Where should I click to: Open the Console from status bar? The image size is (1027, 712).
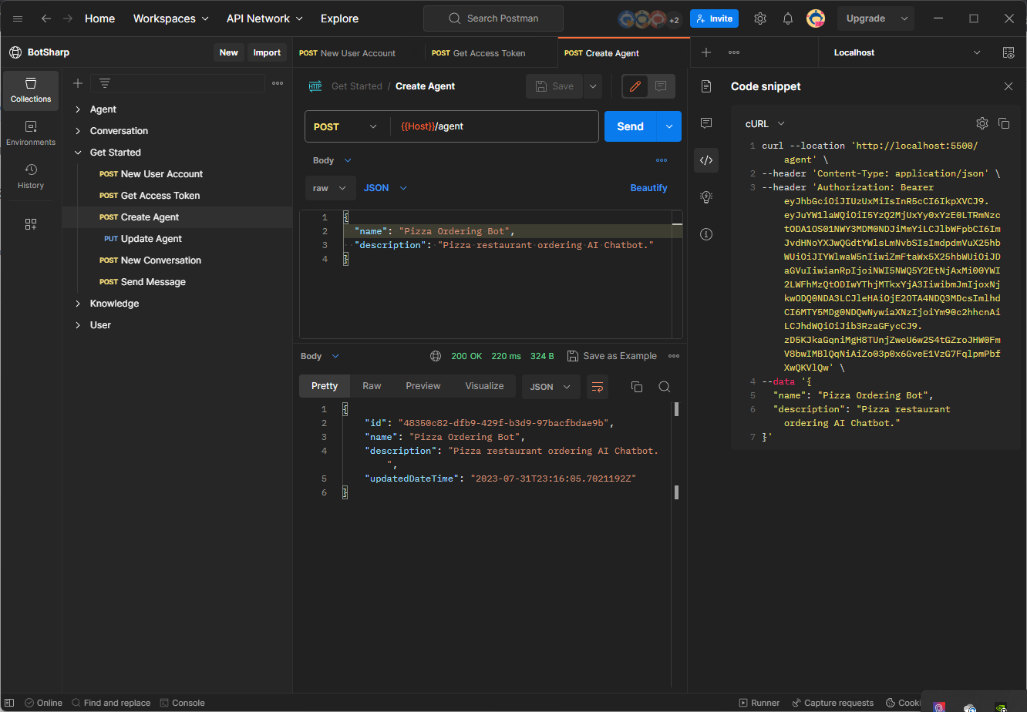click(183, 703)
